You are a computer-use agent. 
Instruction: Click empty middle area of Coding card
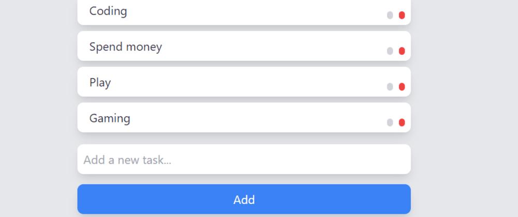coord(249,12)
